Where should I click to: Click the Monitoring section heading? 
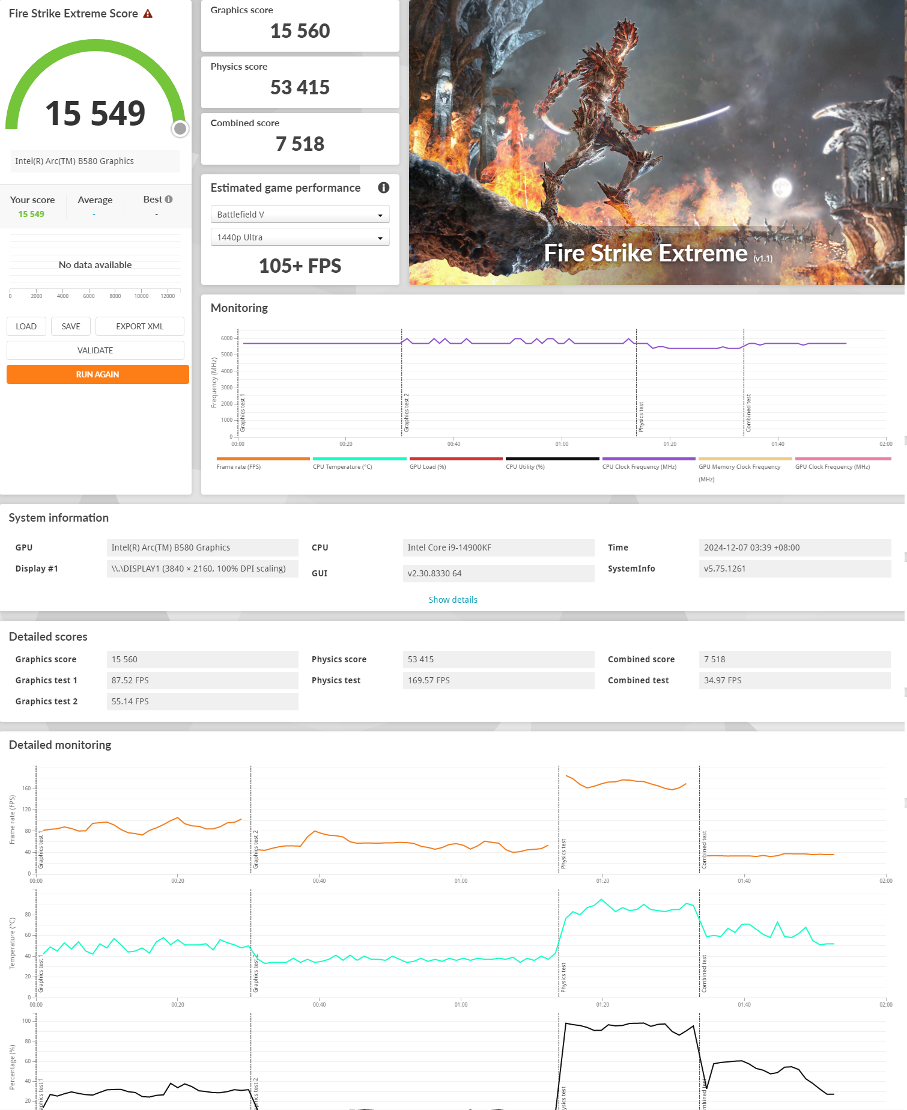pyautogui.click(x=239, y=308)
